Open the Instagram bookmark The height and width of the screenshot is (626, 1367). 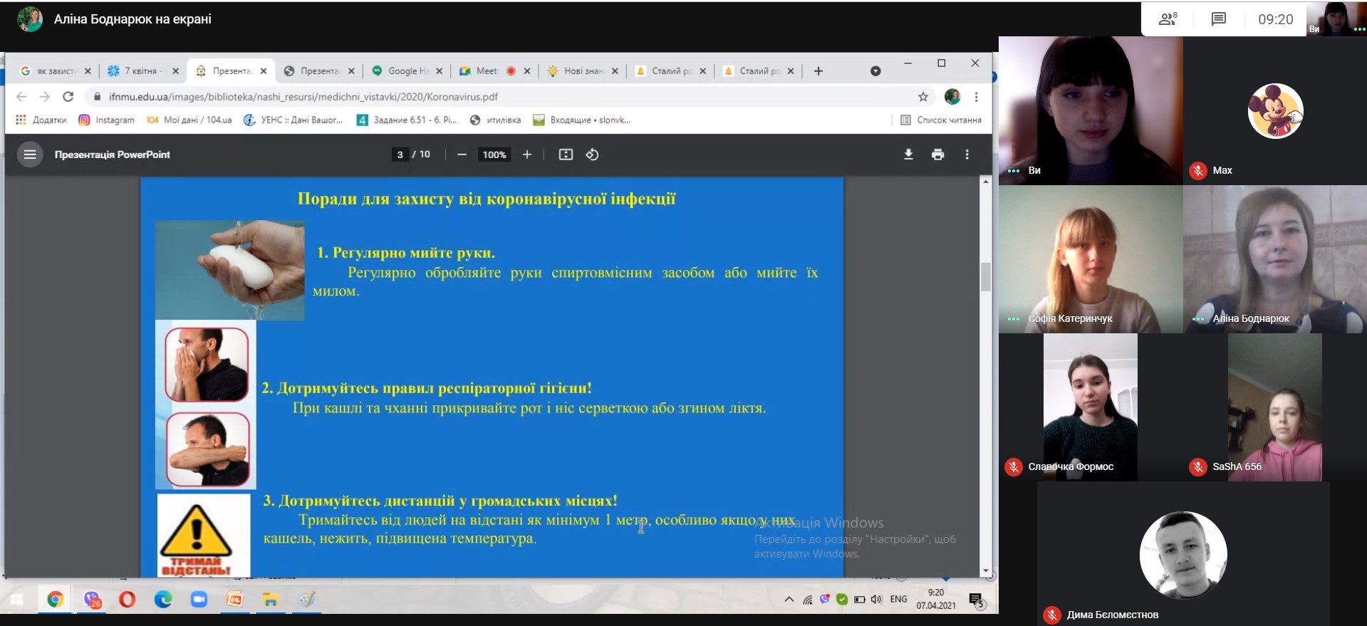(107, 120)
